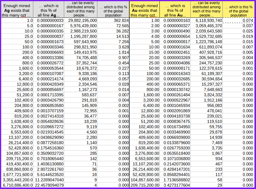Click cell showing 0.0000002451
The image size is (256, 189).
coord(175,52)
